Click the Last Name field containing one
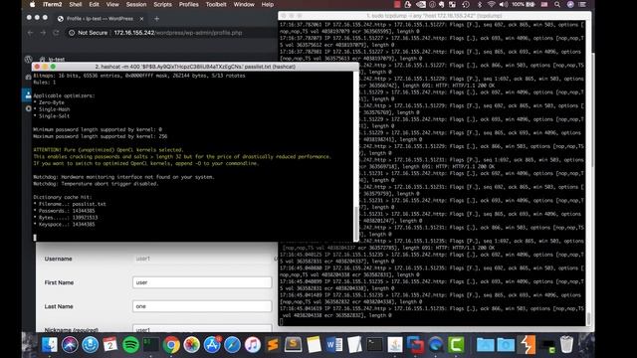637x358 pixels. coord(202,306)
